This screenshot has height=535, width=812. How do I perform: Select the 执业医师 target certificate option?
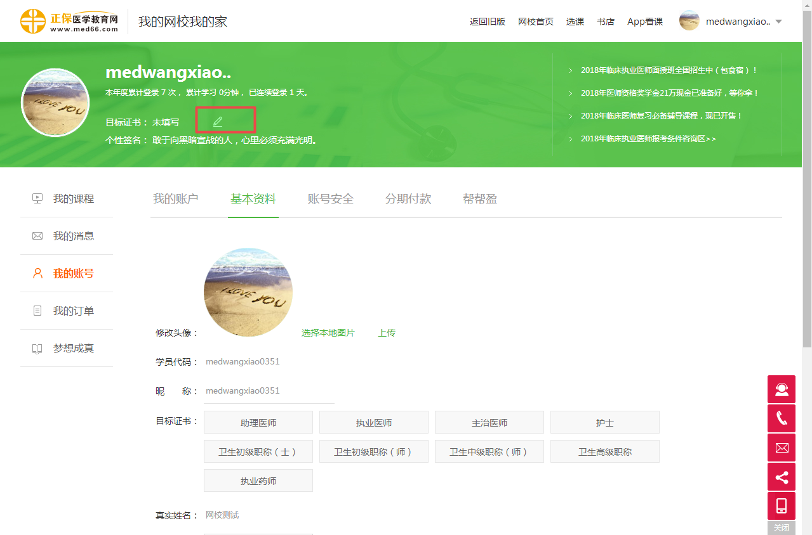click(374, 423)
